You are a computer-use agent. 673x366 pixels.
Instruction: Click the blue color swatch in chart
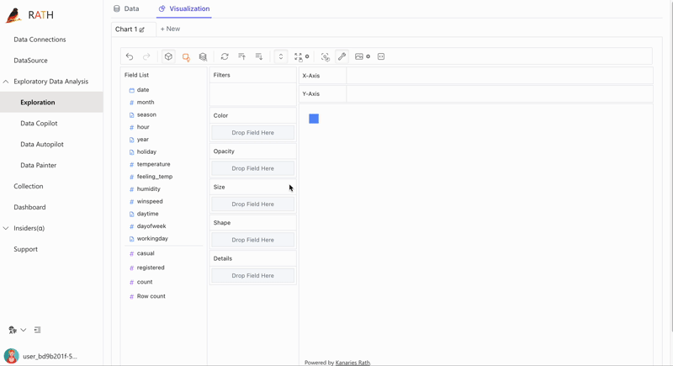[314, 119]
